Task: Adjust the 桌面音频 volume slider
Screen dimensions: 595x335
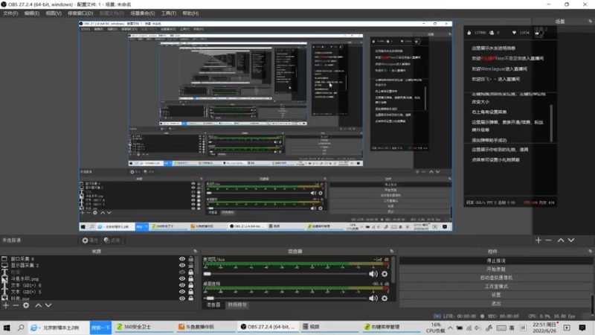Action: coord(286,299)
